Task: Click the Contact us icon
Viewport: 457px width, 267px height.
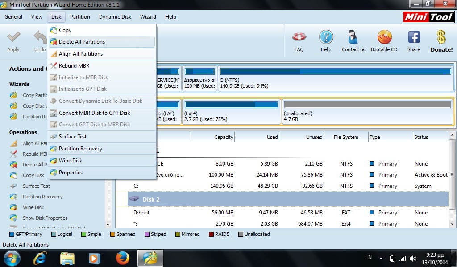Action: pos(353,37)
